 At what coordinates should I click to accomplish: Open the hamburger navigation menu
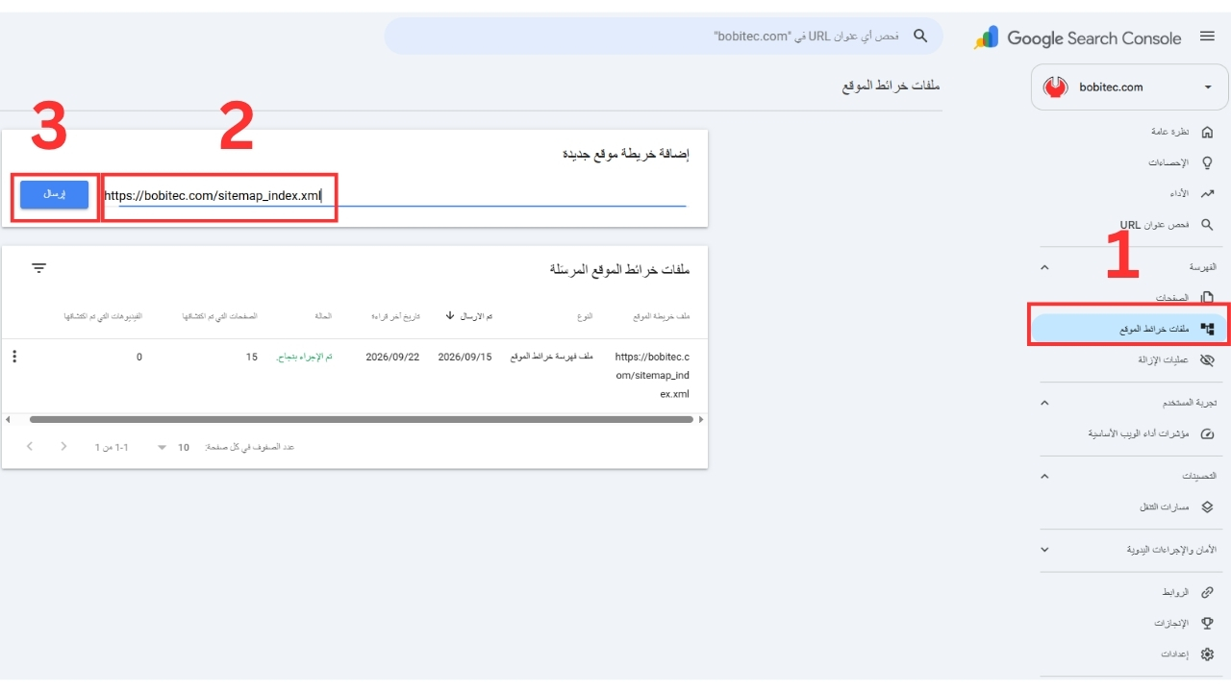[x=1207, y=37]
